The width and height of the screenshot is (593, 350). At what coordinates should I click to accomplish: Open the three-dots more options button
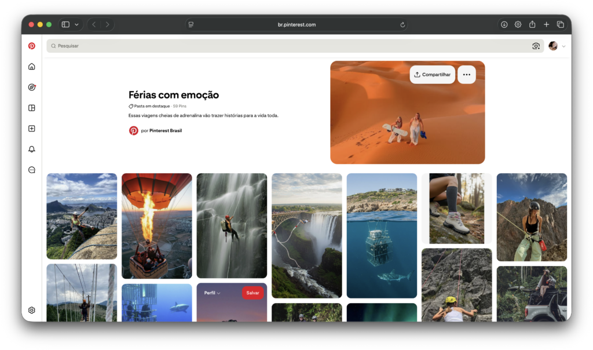[x=467, y=75]
